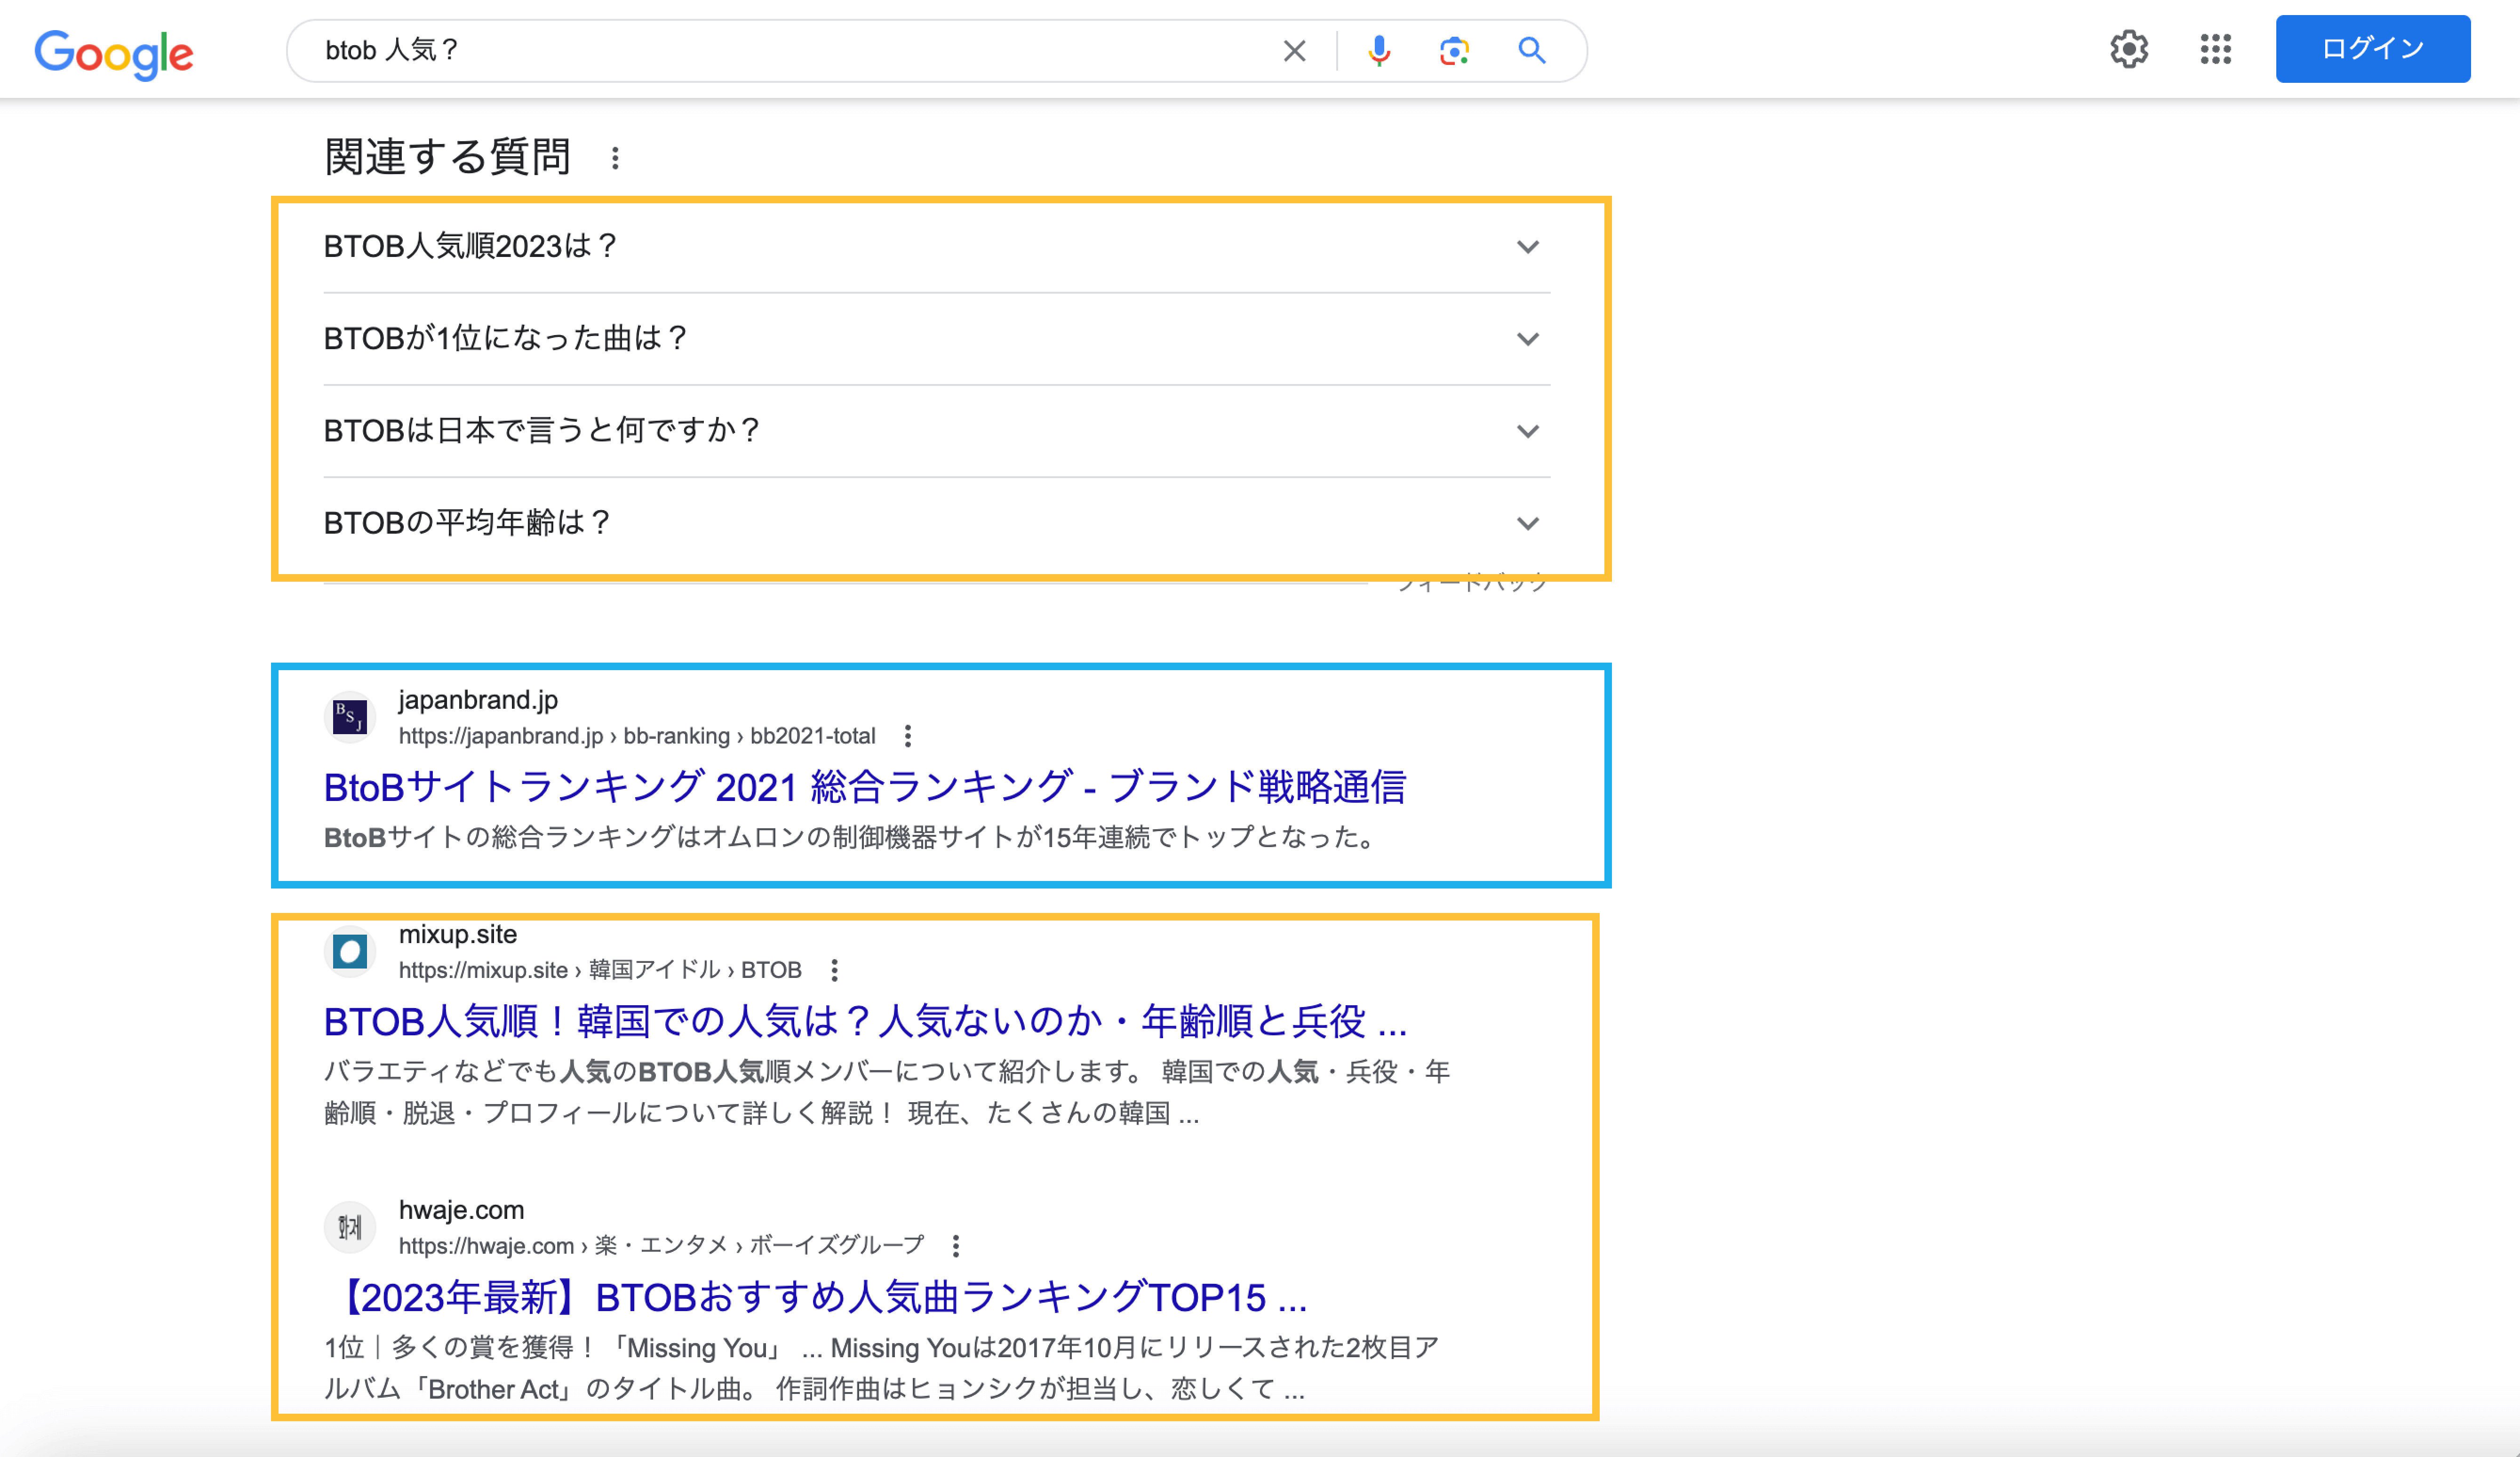This screenshot has width=2520, height=1457.
Task: Open more options for hwaje.com result
Action: coord(955,1246)
